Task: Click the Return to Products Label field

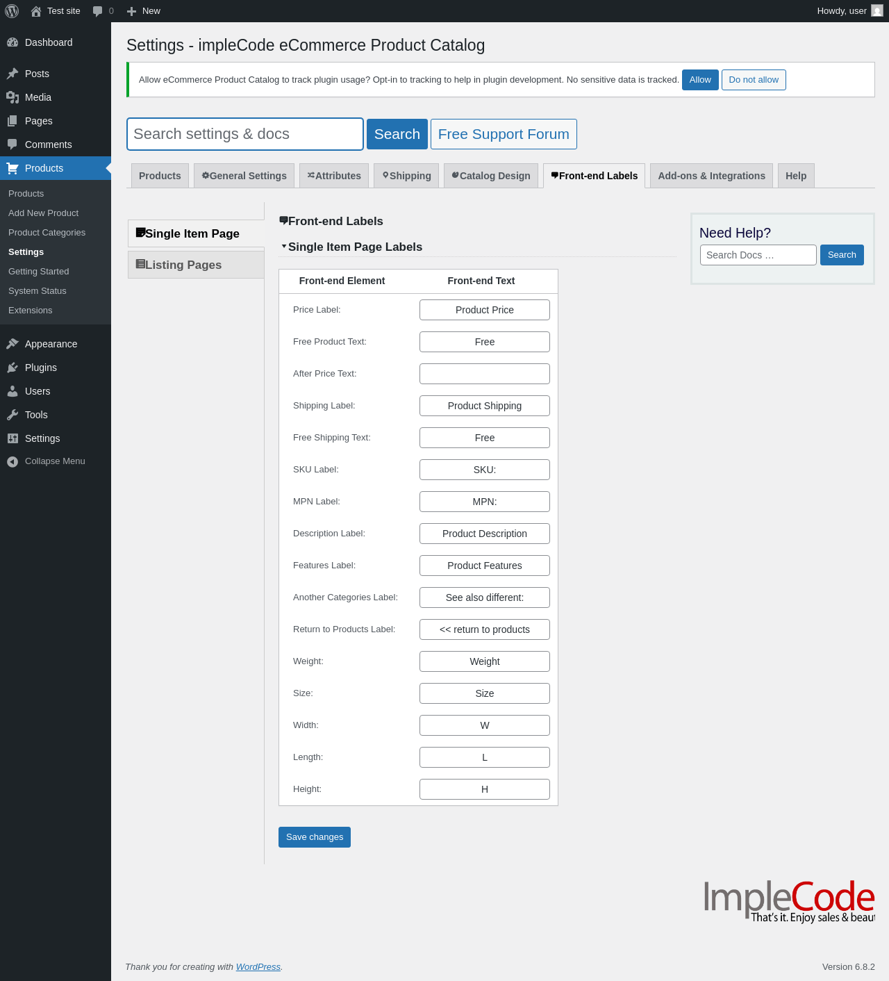Action: [x=485, y=629]
